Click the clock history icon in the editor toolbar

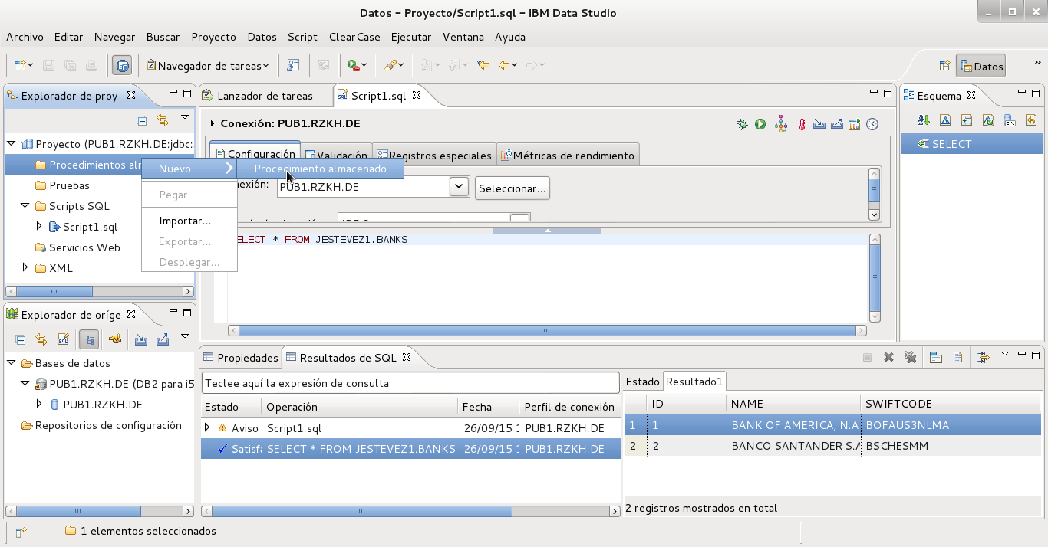(x=872, y=124)
